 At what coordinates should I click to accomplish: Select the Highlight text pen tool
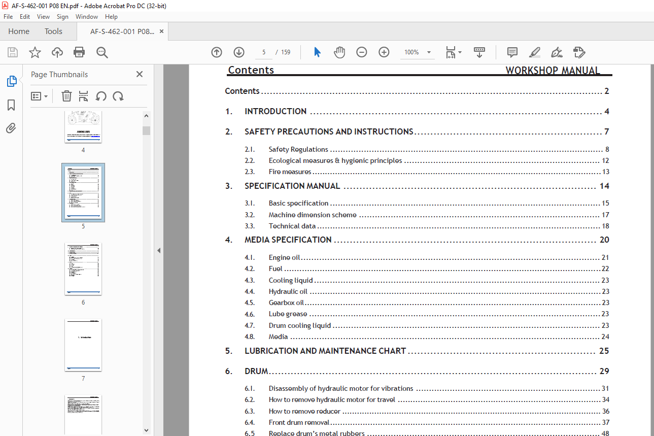[x=535, y=52]
